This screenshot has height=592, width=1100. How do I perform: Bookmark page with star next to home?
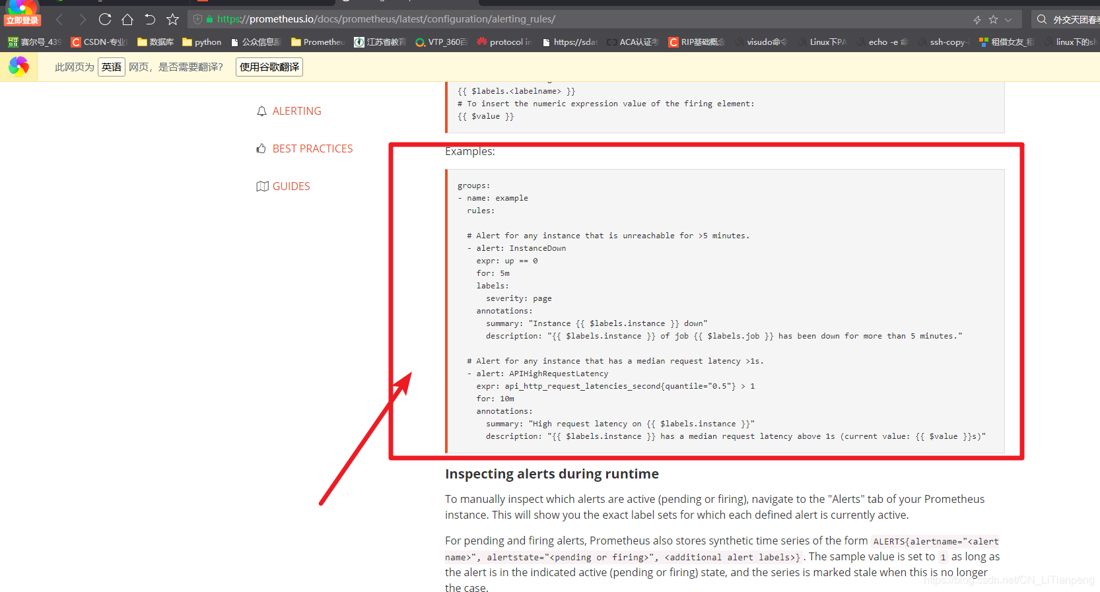172,19
